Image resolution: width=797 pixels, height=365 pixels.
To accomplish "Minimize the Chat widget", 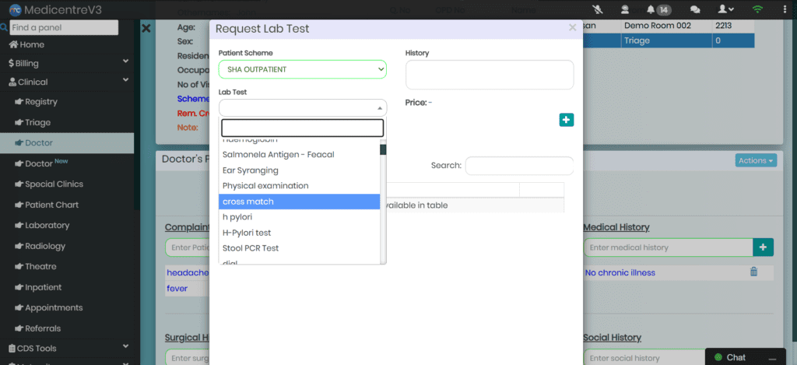I will 772,358.
